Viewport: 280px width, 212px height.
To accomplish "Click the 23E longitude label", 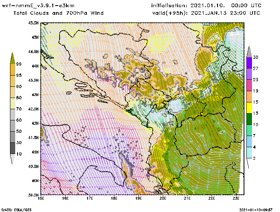I will click(236, 198).
